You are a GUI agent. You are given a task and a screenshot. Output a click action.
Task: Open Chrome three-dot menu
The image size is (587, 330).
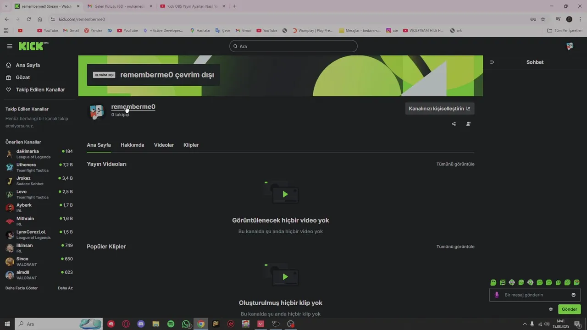point(580,19)
